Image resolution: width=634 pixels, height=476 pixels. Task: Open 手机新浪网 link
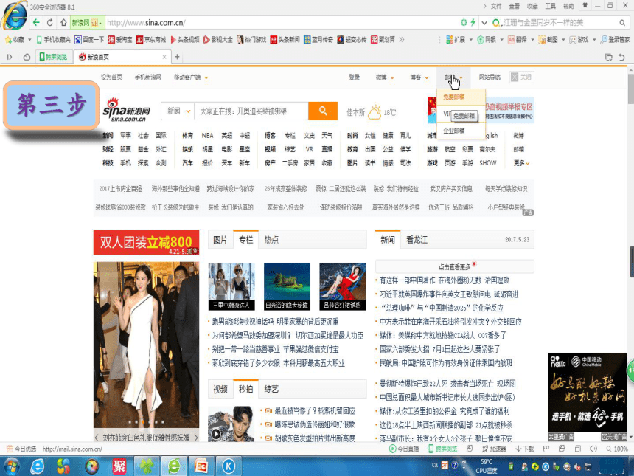tap(147, 77)
